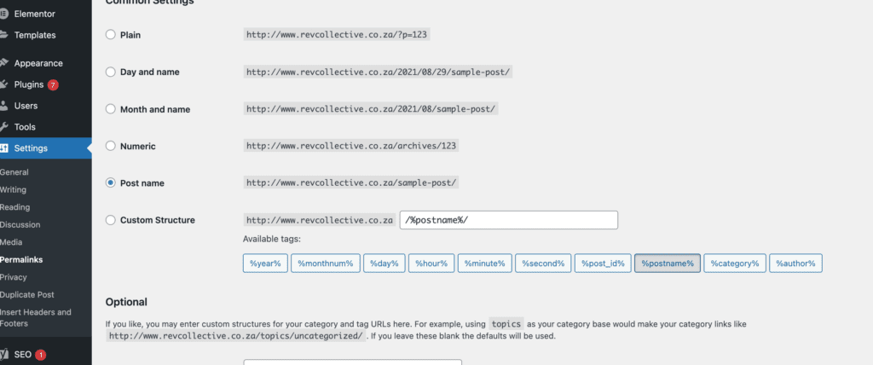Screen dimensions: 873x365
Task: Click the Appearance paintbrush icon
Action: 4,63
